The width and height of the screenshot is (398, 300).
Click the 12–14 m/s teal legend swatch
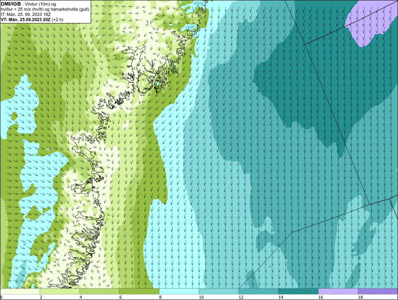click(259, 291)
